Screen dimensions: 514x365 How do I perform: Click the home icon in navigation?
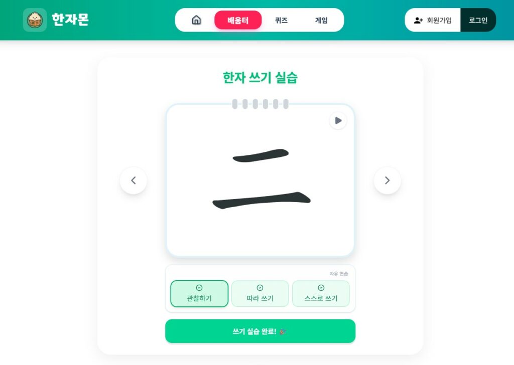196,20
